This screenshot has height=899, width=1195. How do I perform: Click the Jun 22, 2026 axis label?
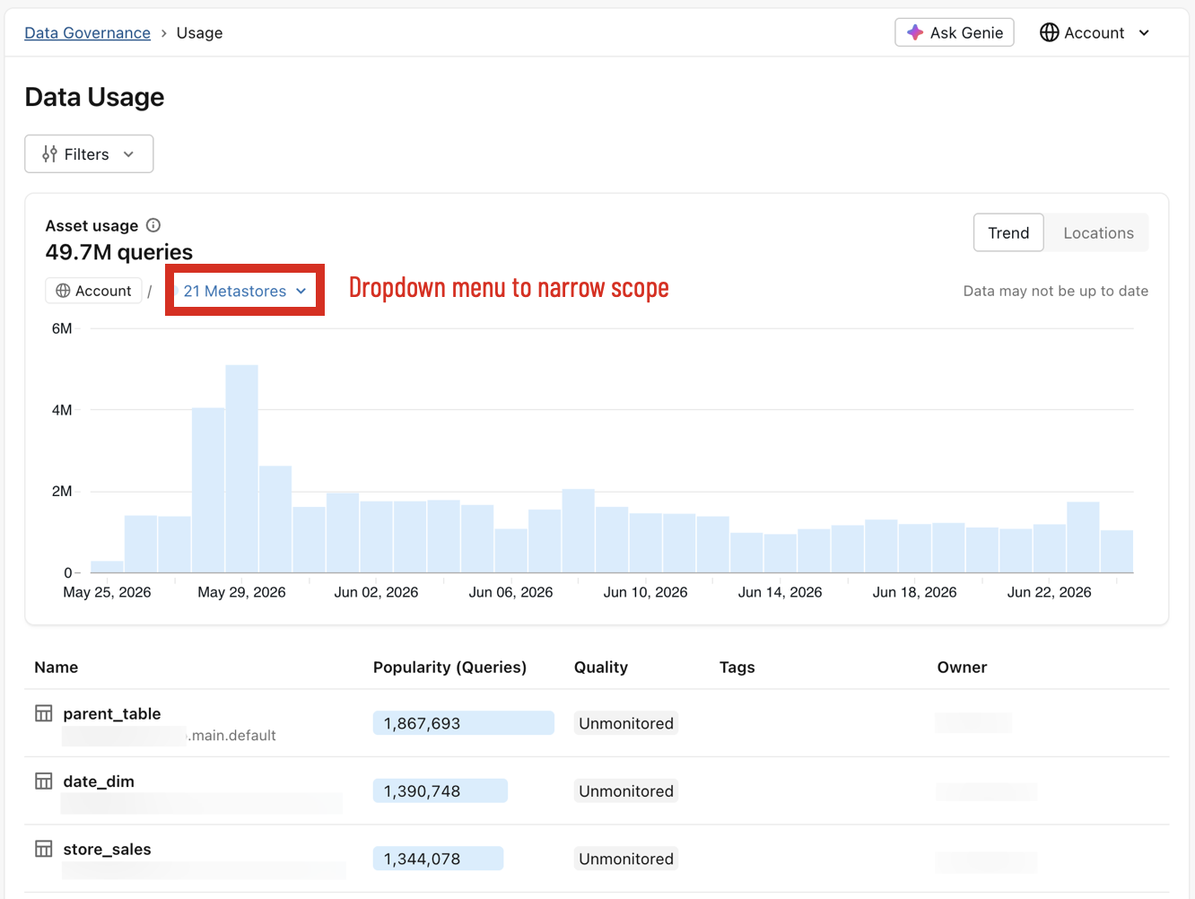click(x=1050, y=592)
